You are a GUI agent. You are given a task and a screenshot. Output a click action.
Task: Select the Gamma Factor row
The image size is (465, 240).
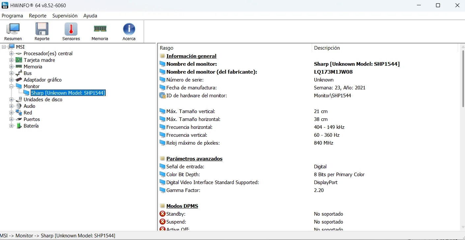pyautogui.click(x=308, y=190)
